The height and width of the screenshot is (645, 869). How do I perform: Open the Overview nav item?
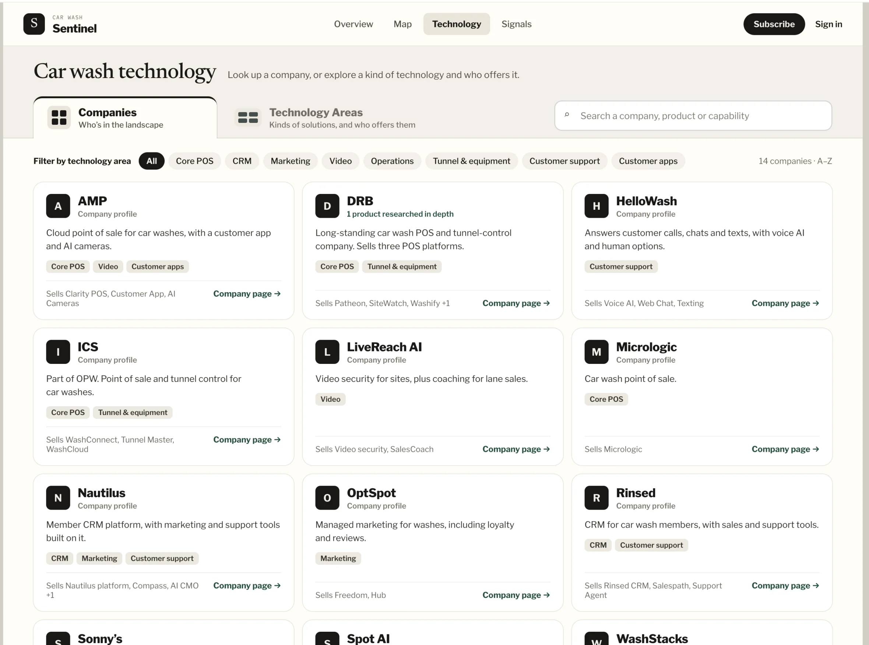pyautogui.click(x=353, y=24)
